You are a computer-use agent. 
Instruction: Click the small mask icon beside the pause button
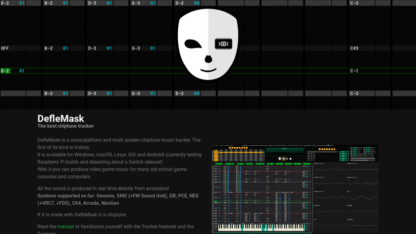pos(280,159)
